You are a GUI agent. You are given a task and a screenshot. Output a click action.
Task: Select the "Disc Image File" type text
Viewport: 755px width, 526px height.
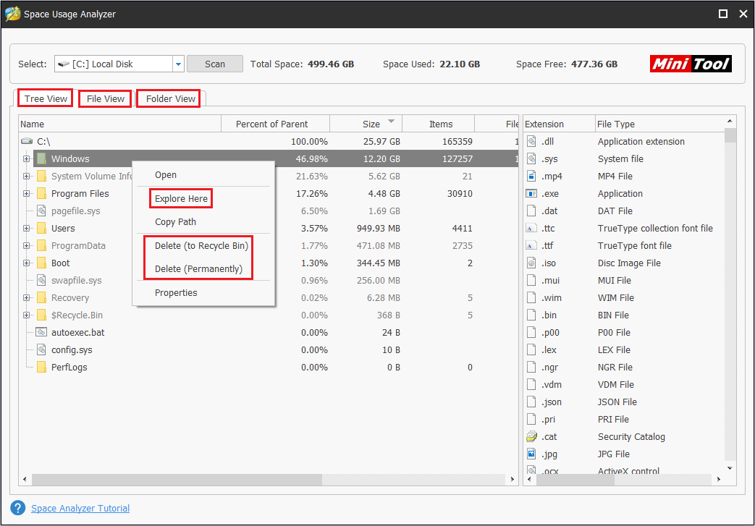click(x=629, y=263)
